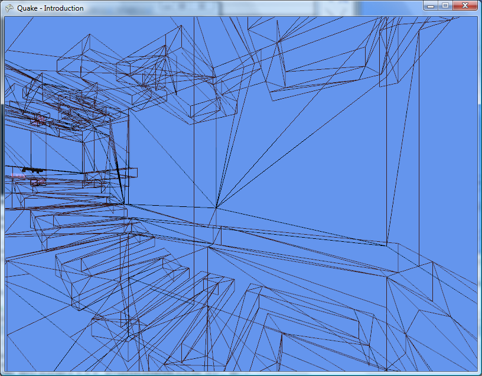Image resolution: width=482 pixels, height=376 pixels.
Task: Click the window's left border edge
Action: click(2, 195)
